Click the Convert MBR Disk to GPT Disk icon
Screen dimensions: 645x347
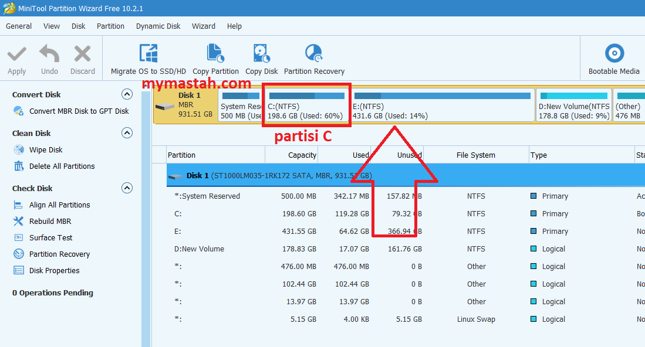tap(19, 111)
